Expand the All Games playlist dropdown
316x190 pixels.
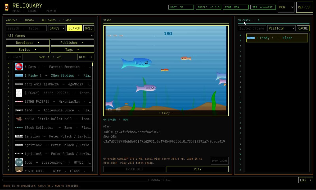pyautogui.click(x=50, y=36)
